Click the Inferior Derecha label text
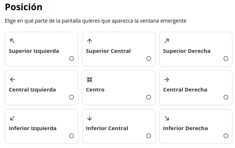Viewport: 235px width, 148px height. pos(185,128)
